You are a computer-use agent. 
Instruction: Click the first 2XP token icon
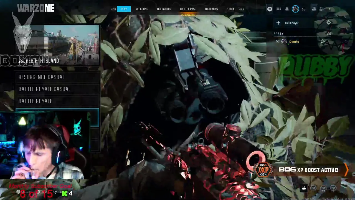tap(313, 188)
